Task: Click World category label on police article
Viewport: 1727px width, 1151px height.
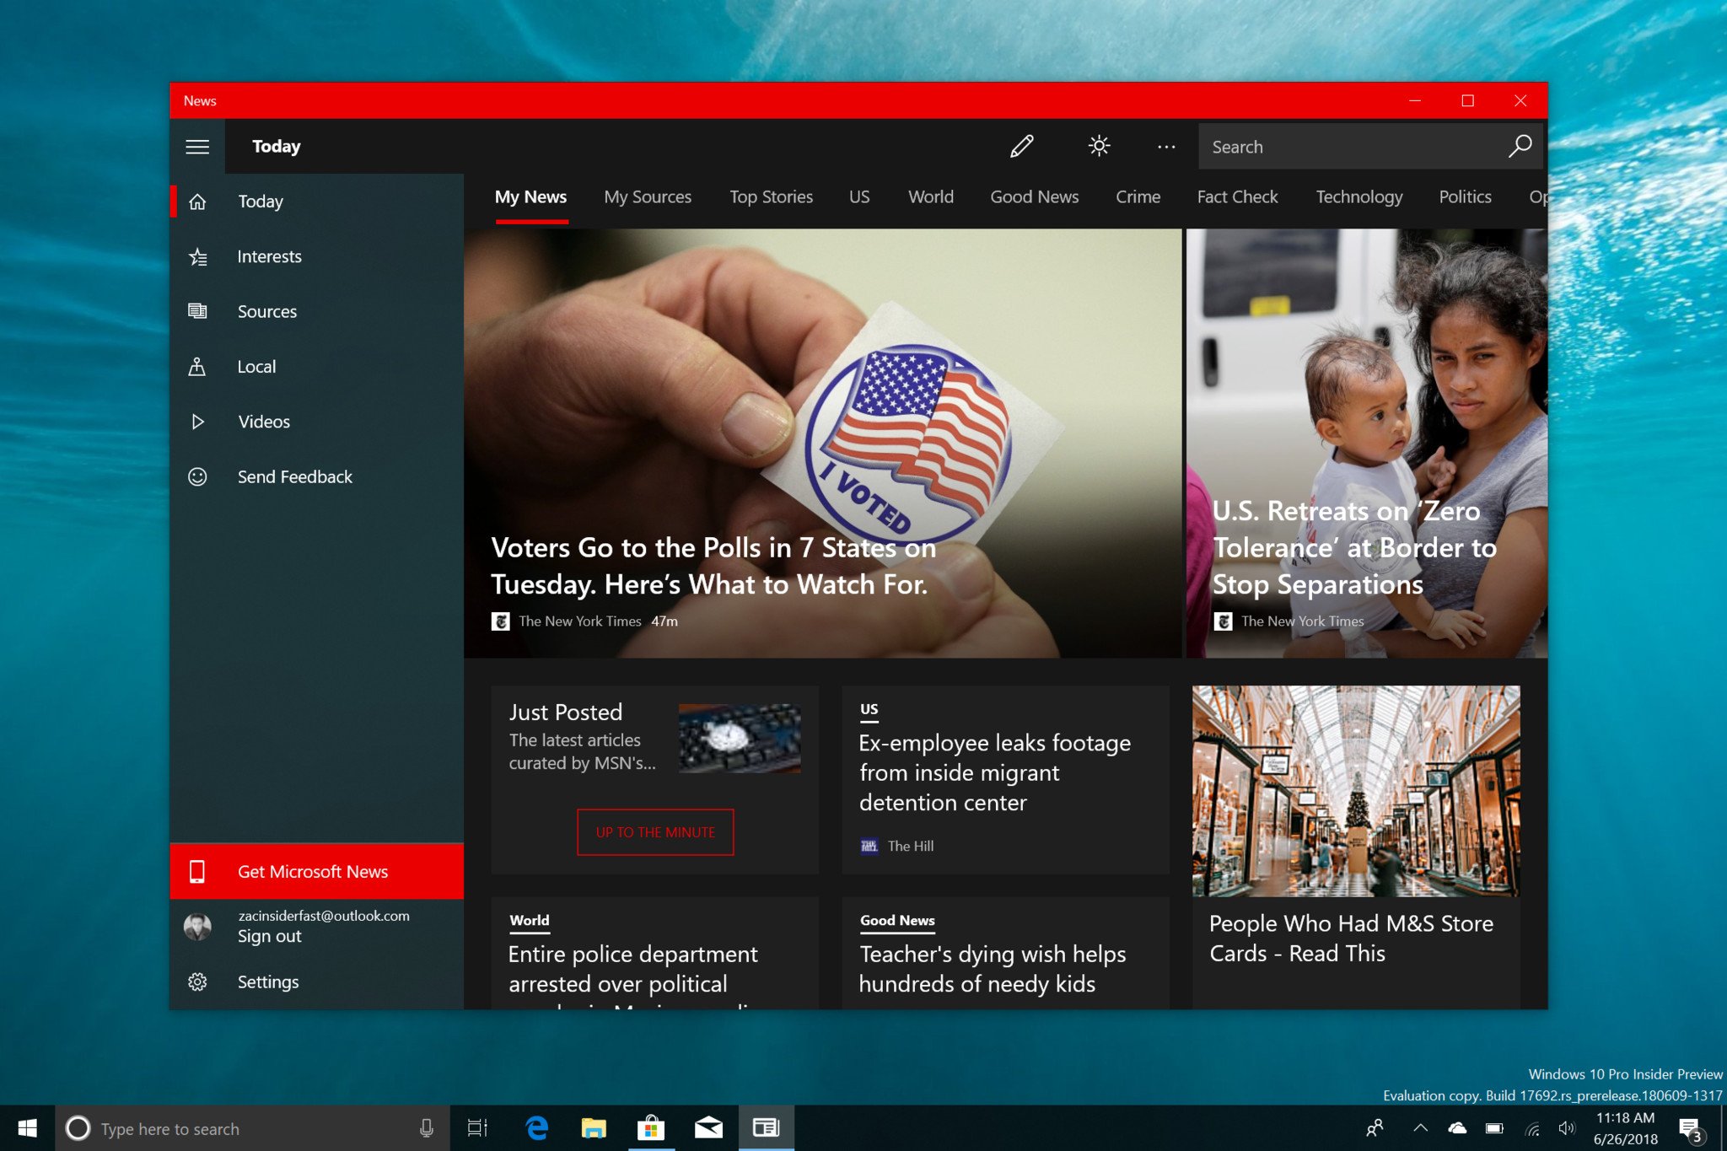Action: click(x=530, y=921)
